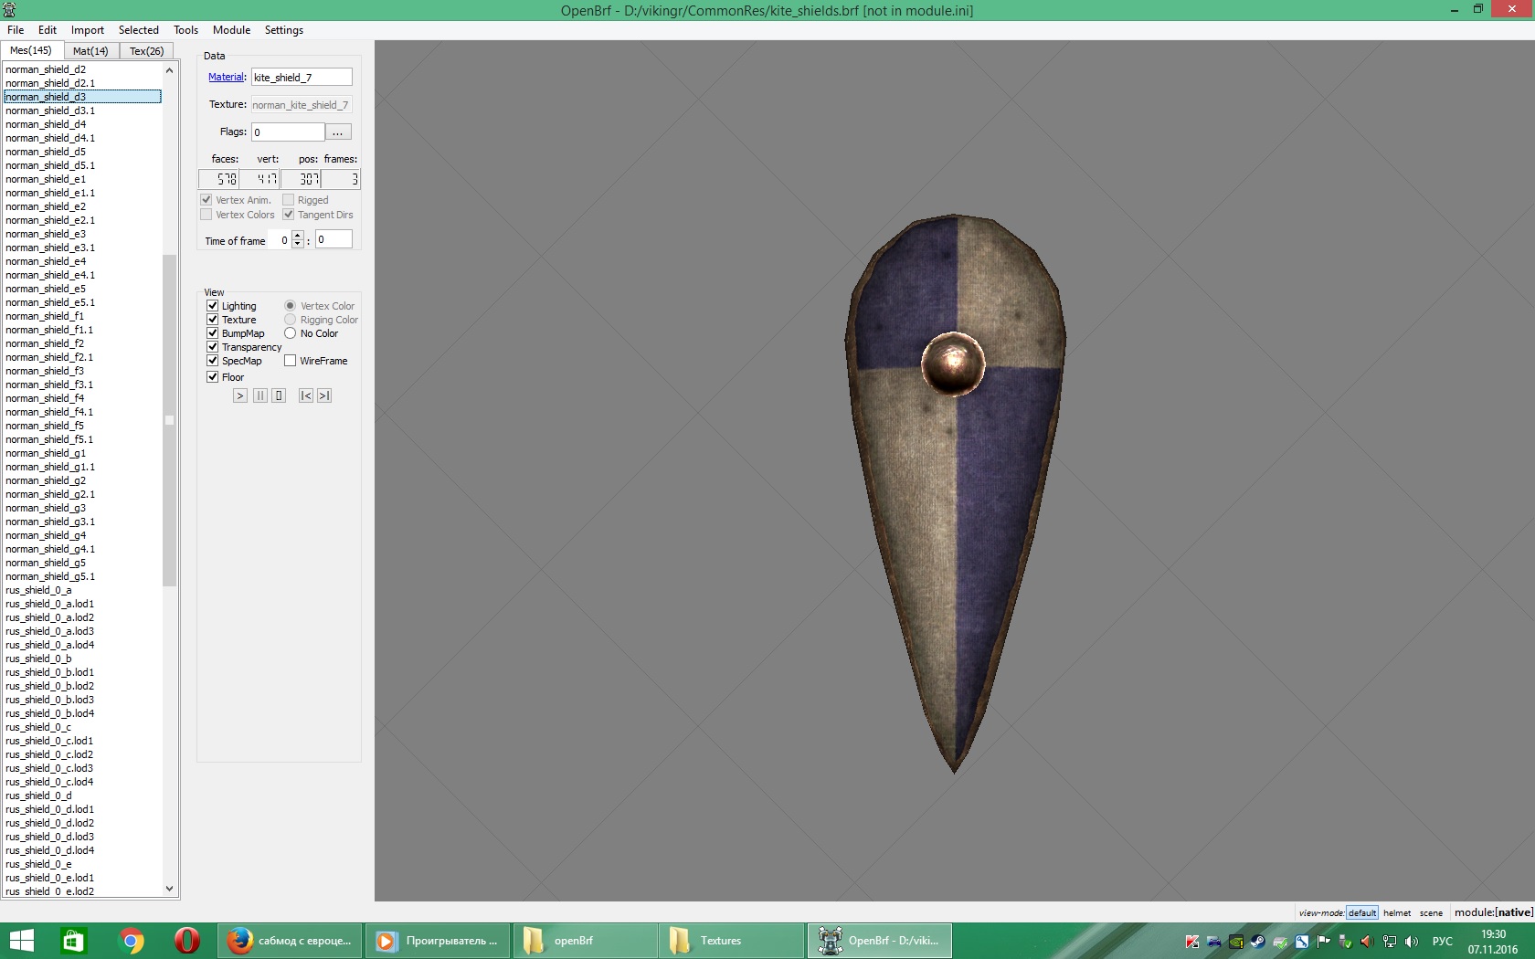The height and width of the screenshot is (959, 1535).
Task: Open the flags editor ellipsis button
Action: click(x=338, y=132)
